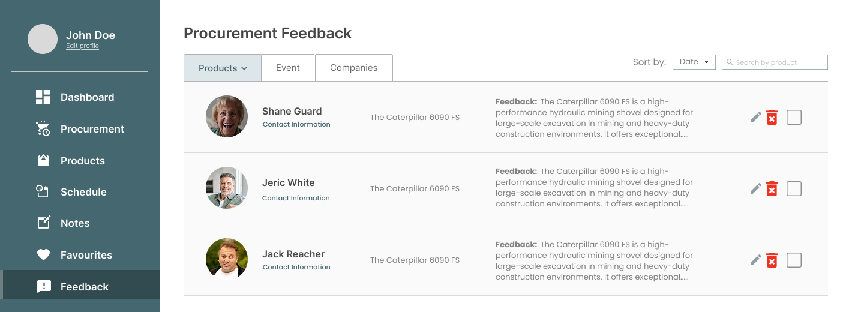The image size is (864, 312).
Task: Delete Jeric White's feedback entry
Action: [x=772, y=189]
